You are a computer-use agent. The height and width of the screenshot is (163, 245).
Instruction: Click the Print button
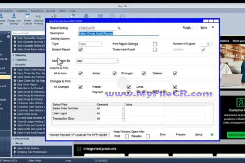163,134
